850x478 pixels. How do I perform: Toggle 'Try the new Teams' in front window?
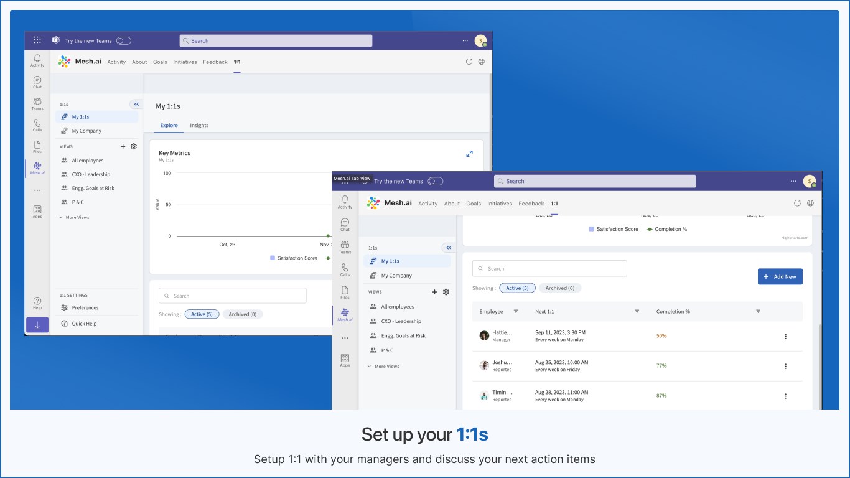pos(436,181)
